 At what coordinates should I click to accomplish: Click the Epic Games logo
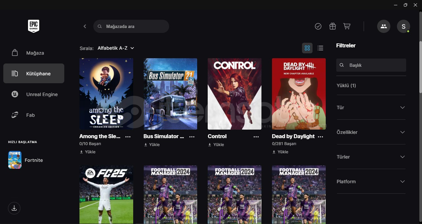(x=34, y=26)
